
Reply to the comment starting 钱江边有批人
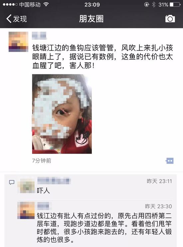coord(104,228)
